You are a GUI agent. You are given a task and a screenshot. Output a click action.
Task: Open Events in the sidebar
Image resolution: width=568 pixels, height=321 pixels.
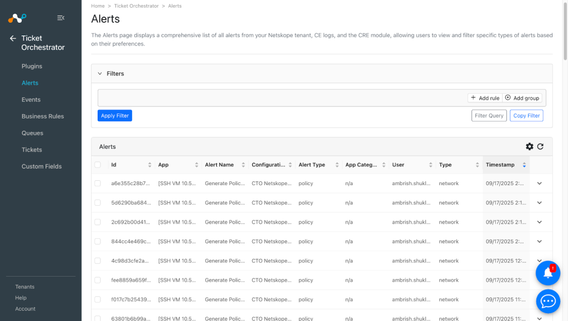(x=31, y=100)
